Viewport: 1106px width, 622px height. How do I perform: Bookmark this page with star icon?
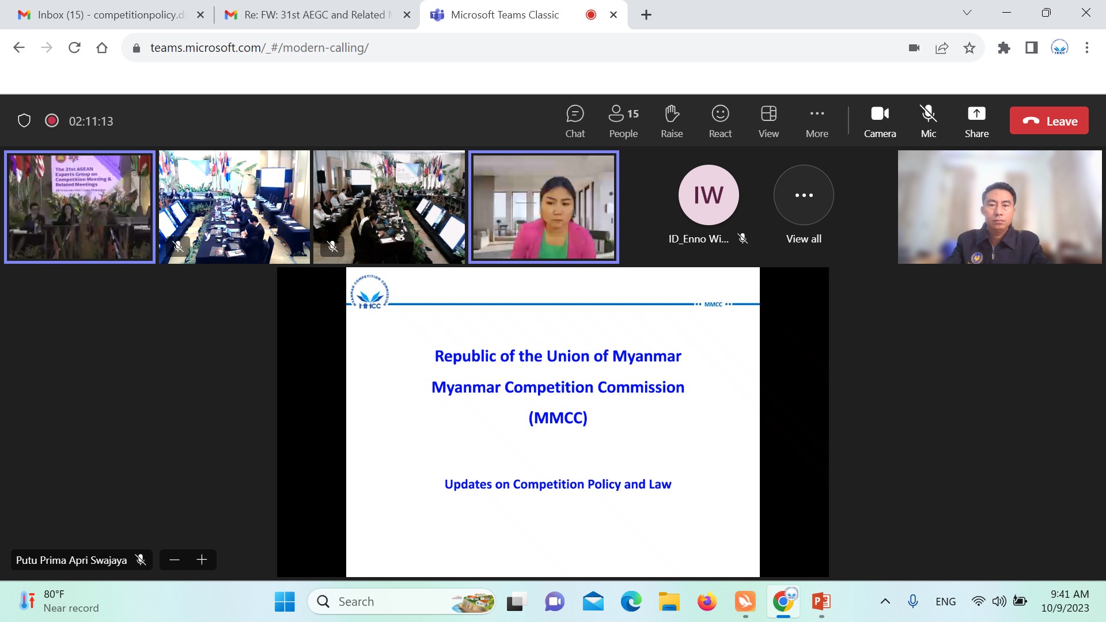[x=969, y=48]
